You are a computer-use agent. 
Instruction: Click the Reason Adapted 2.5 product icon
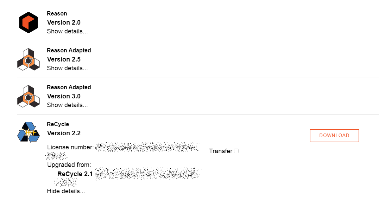pyautogui.click(x=29, y=59)
